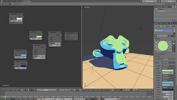Open the material Data link dropdown
177x100 pixels.
pos(172,36)
